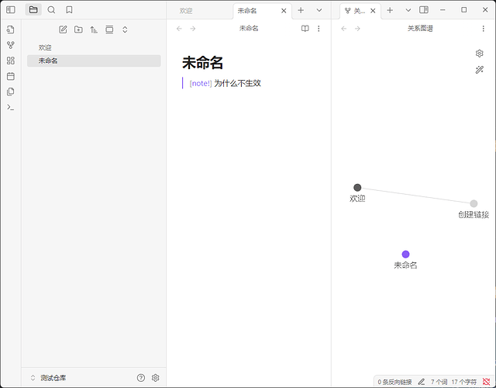Navigate back in note pane
This screenshot has height=388, width=496.
click(179, 29)
